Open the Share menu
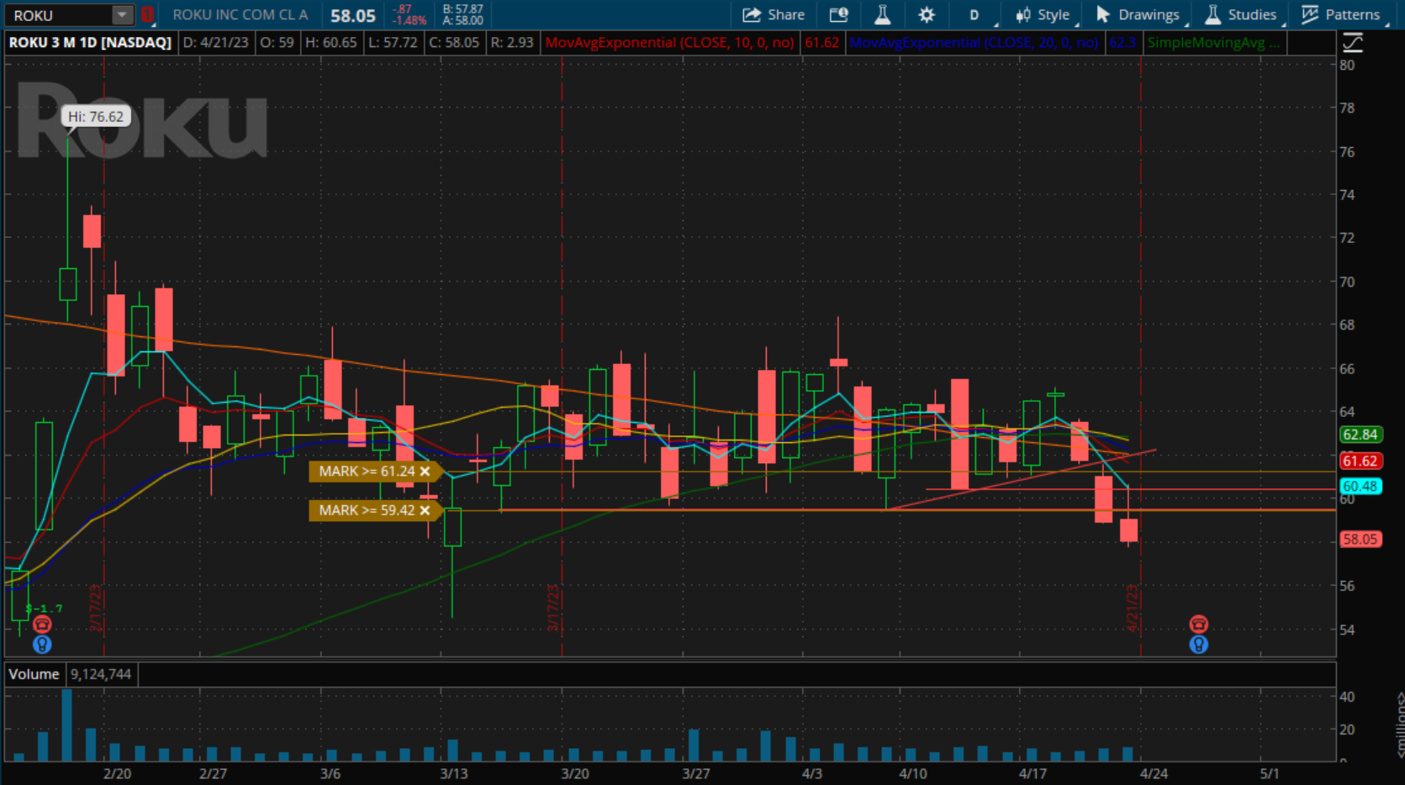1405x785 pixels. (x=774, y=15)
